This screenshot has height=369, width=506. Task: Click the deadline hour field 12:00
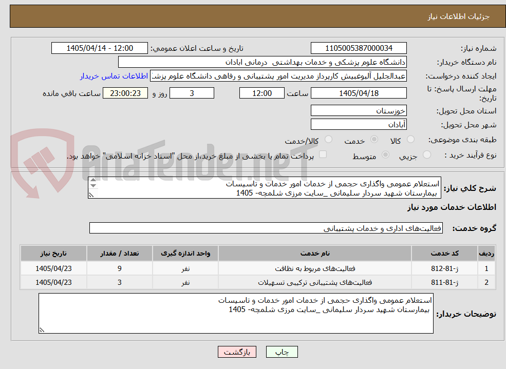[x=261, y=93]
